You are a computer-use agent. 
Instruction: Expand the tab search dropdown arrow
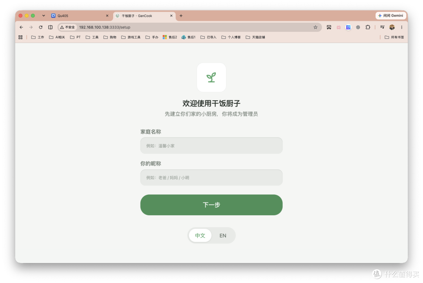point(43,16)
